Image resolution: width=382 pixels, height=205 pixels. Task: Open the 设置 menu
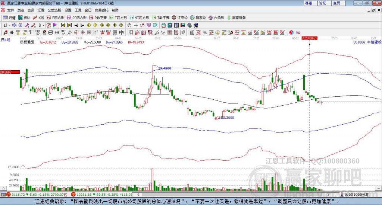[68, 10]
